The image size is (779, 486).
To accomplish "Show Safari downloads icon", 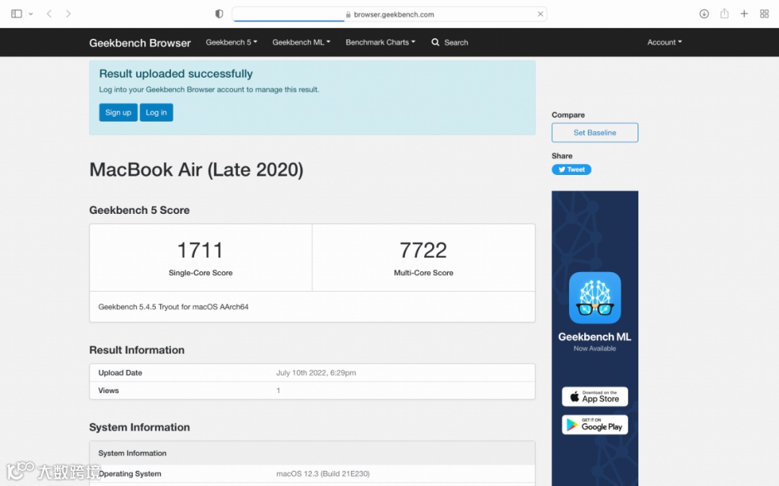I will (704, 14).
